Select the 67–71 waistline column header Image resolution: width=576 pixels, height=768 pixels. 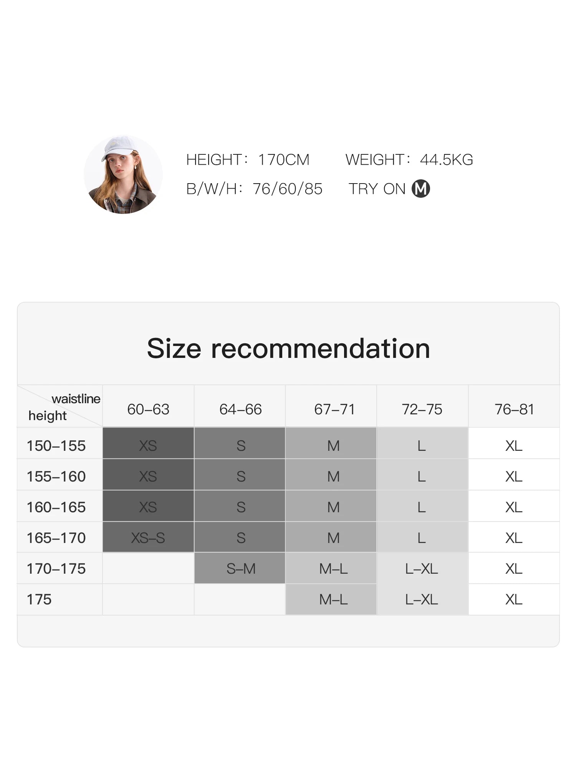[x=334, y=409]
